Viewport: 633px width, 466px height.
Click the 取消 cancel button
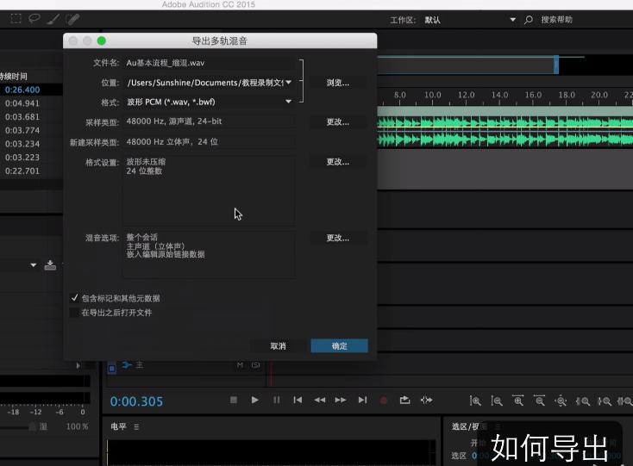(279, 346)
